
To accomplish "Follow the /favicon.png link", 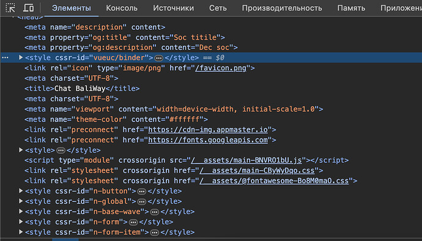I will (x=221, y=68).
